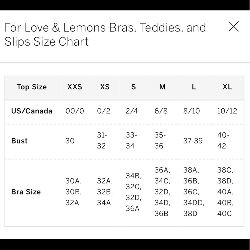This screenshot has width=250, height=250.
Task: Select the 30A, 30B, 32A bra size cell
Action: (x=74, y=192)
